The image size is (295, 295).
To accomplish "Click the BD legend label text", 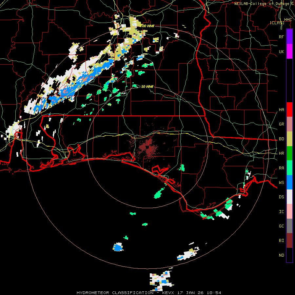I will (x=281, y=139).
